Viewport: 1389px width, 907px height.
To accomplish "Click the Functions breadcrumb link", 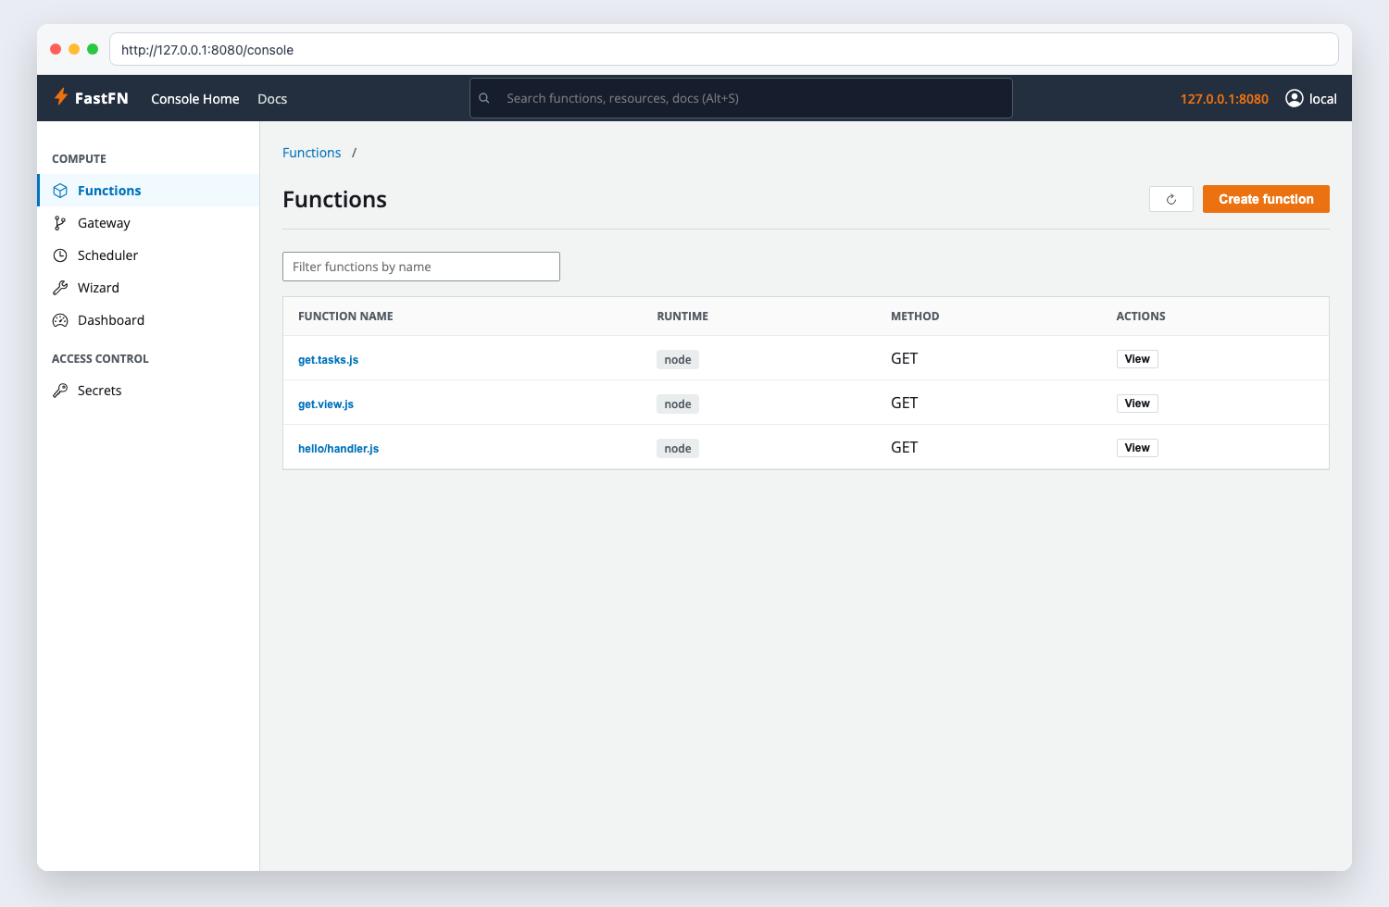I will pos(312,152).
